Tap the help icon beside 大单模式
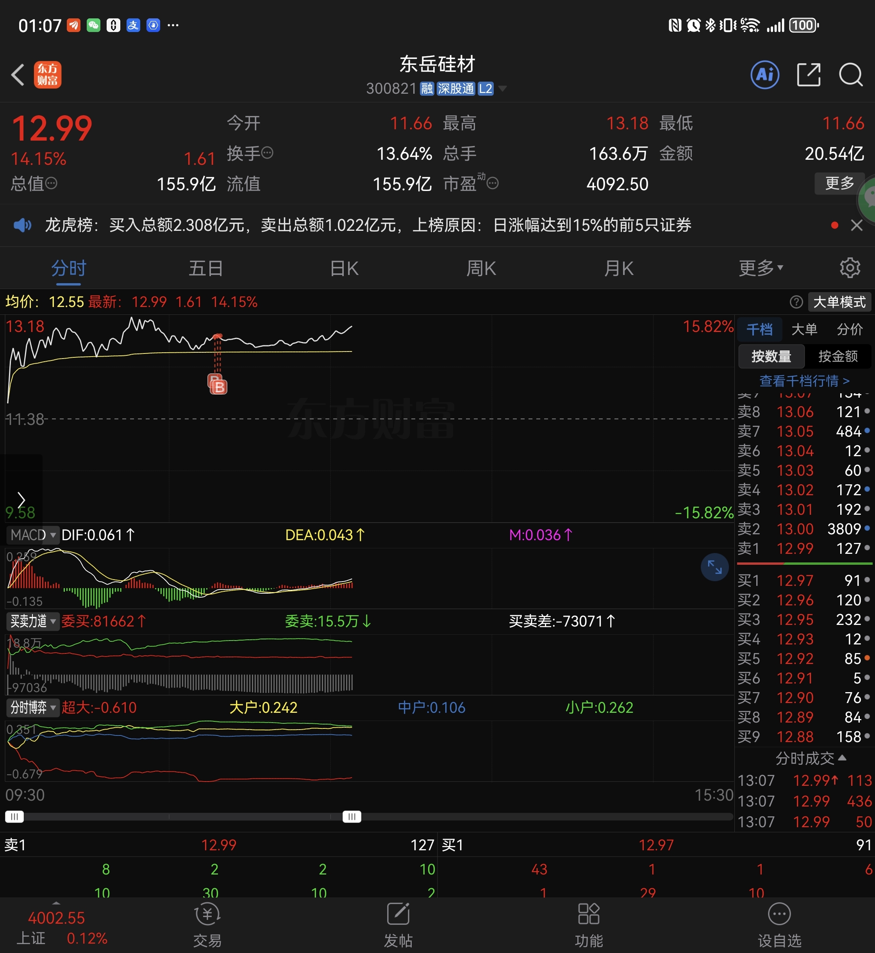The image size is (875, 953). point(796,302)
